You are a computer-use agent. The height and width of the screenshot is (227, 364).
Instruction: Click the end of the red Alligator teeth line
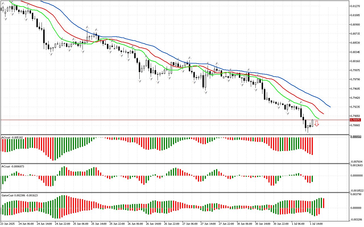(x=323, y=114)
